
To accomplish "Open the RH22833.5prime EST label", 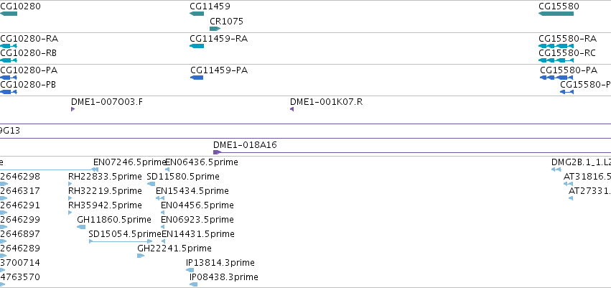I will 105,177.
